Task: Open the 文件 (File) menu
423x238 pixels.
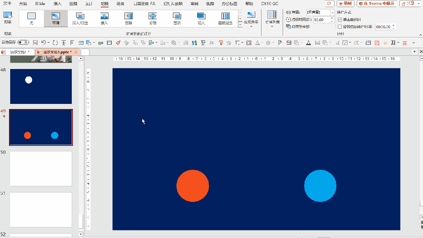Action: tap(7, 4)
